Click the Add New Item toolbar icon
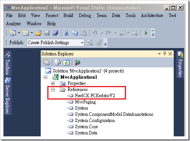 tap(26, 33)
